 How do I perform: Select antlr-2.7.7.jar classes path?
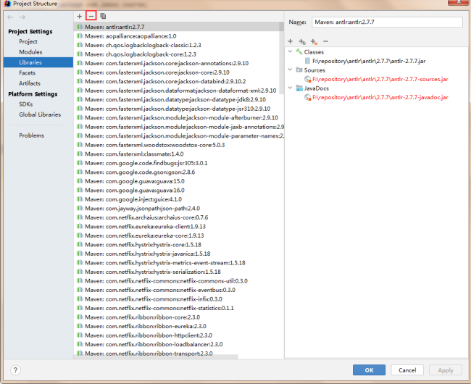(369, 61)
